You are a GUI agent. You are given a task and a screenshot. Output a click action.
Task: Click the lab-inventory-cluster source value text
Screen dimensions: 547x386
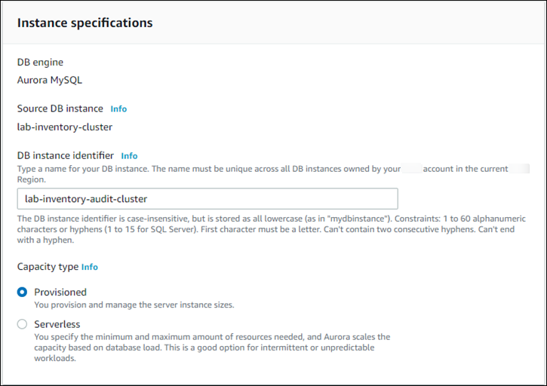[65, 127]
